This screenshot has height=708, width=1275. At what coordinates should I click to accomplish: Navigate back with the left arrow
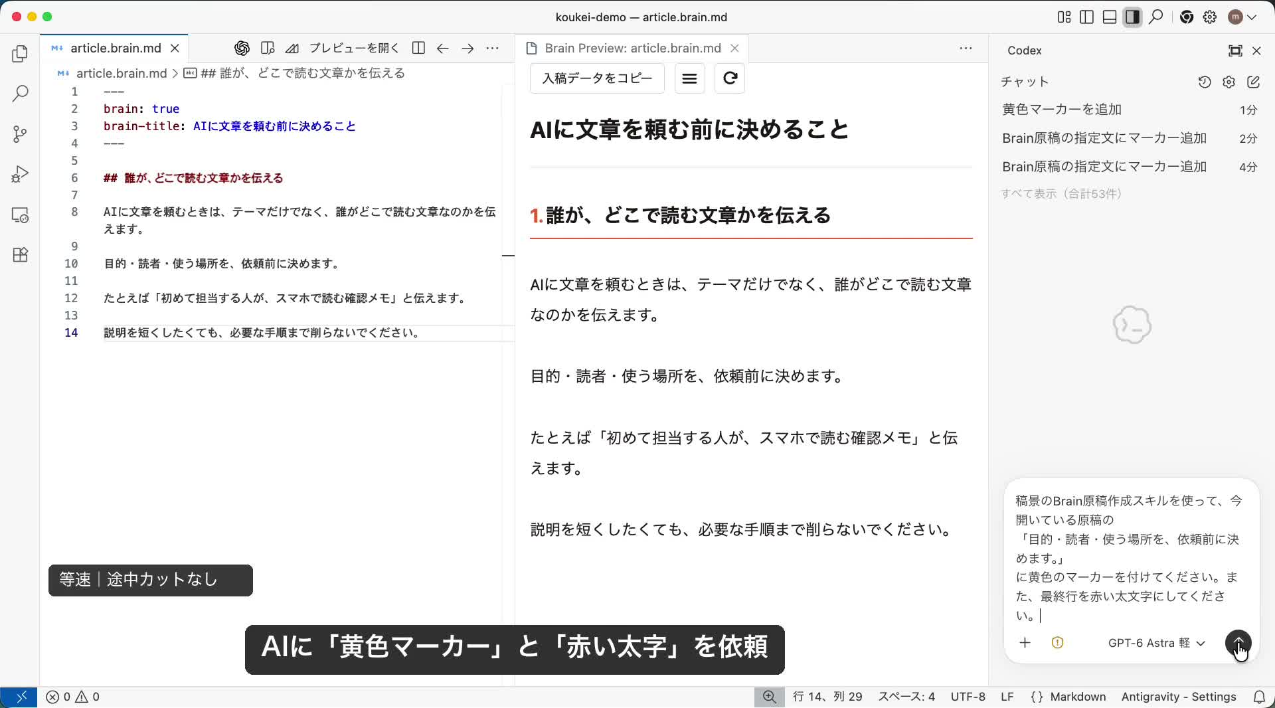click(x=443, y=48)
